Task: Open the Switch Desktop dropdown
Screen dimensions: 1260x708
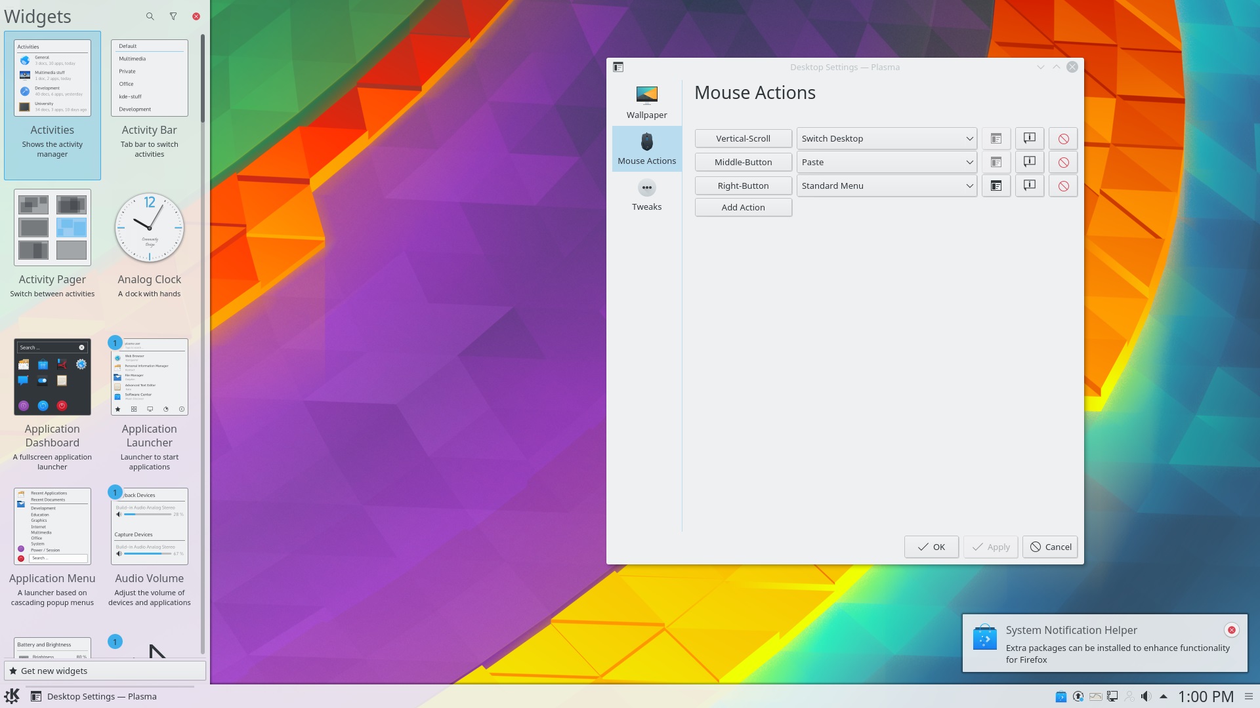Action: pyautogui.click(x=886, y=138)
